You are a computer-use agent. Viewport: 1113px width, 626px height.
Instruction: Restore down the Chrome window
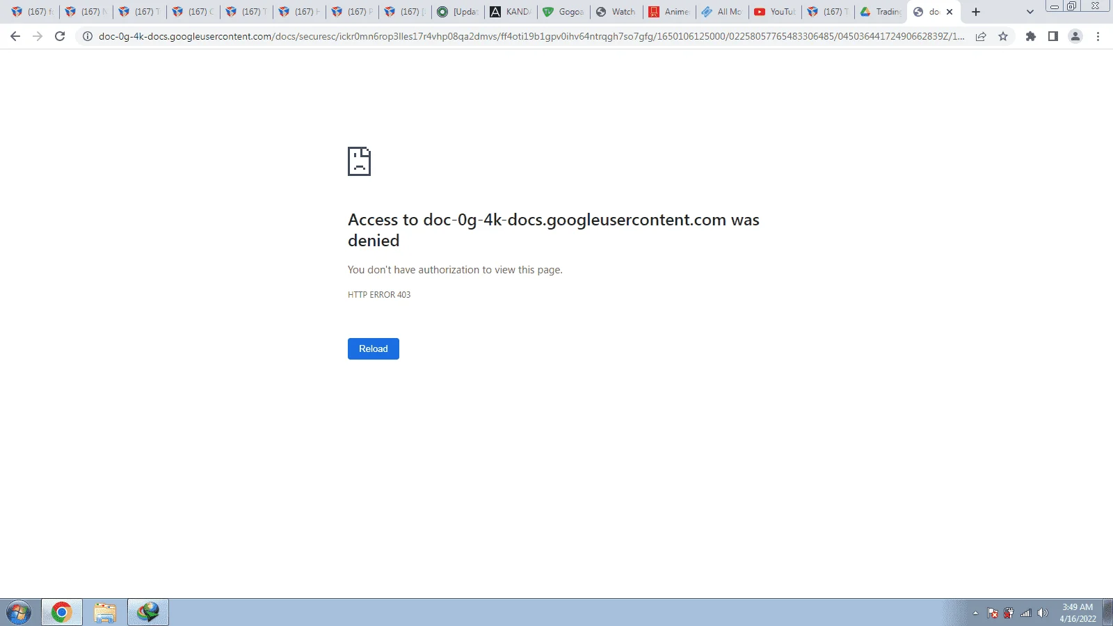click(x=1072, y=6)
